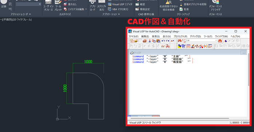Click the Find binoculars icon
254x132 pixels.
pos(179,41)
